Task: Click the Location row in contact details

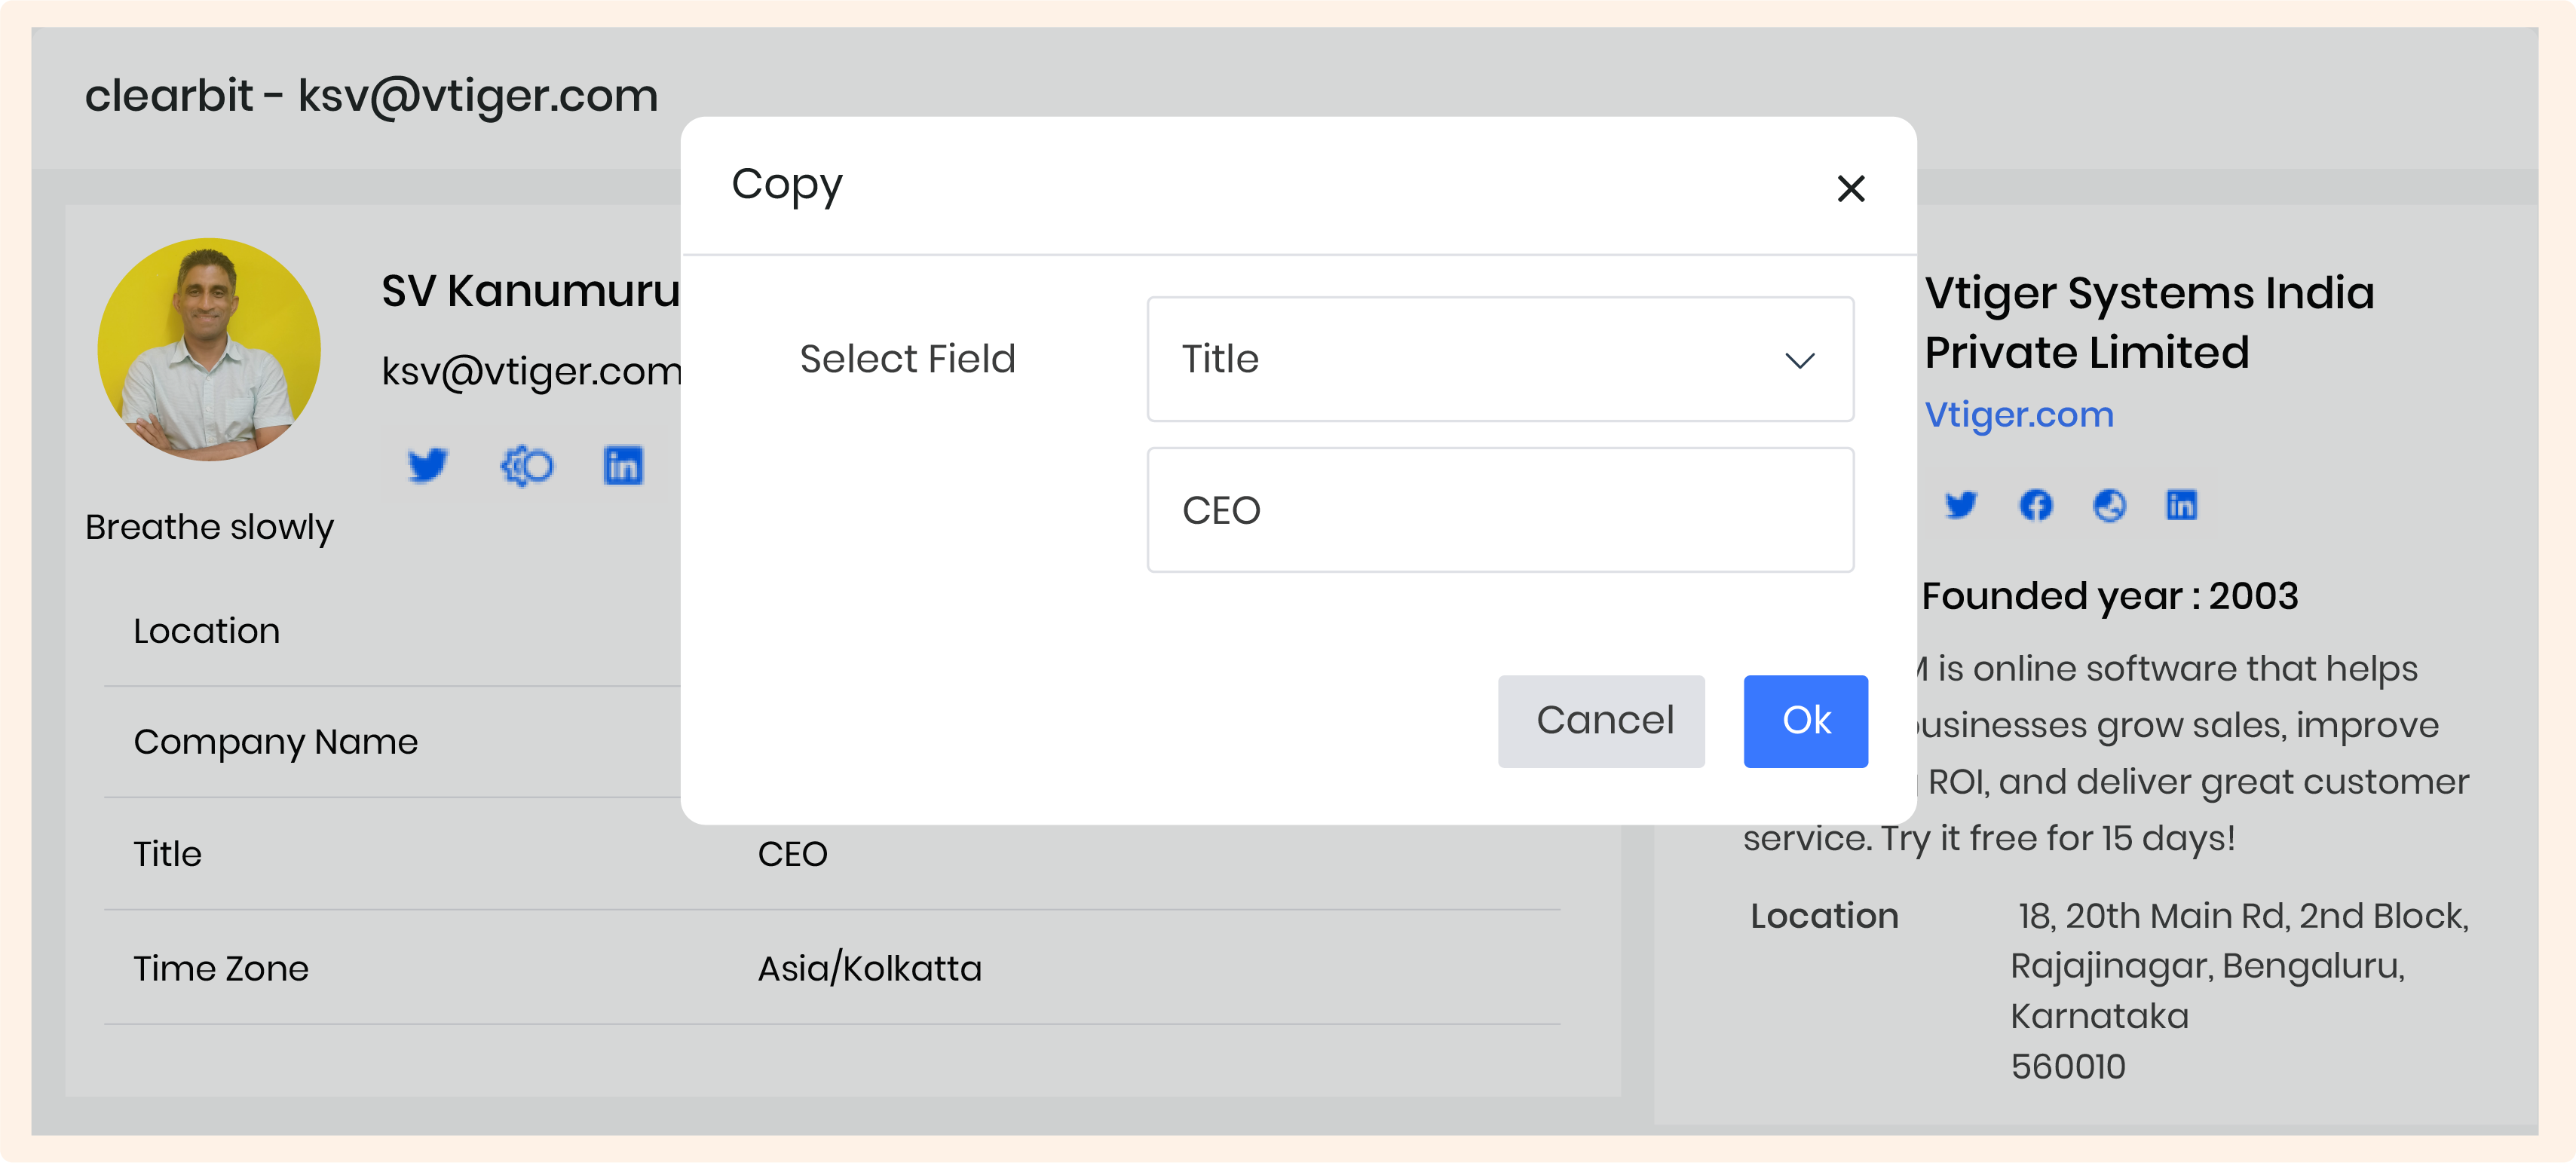Action: pos(207,631)
